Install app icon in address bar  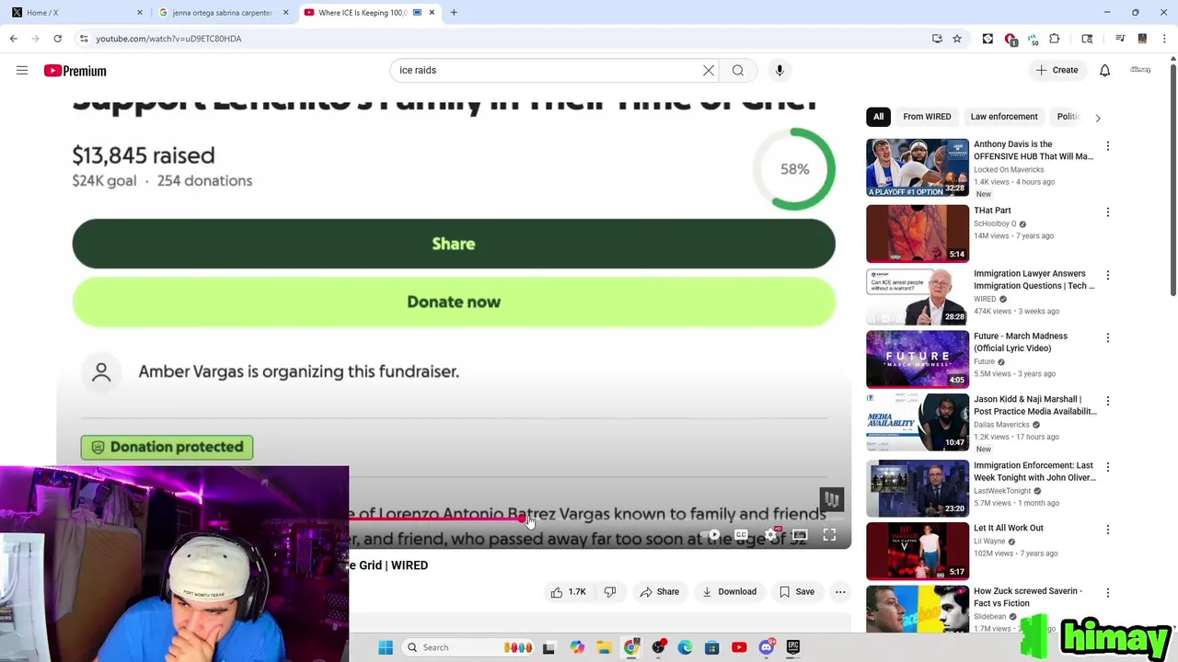coord(937,39)
